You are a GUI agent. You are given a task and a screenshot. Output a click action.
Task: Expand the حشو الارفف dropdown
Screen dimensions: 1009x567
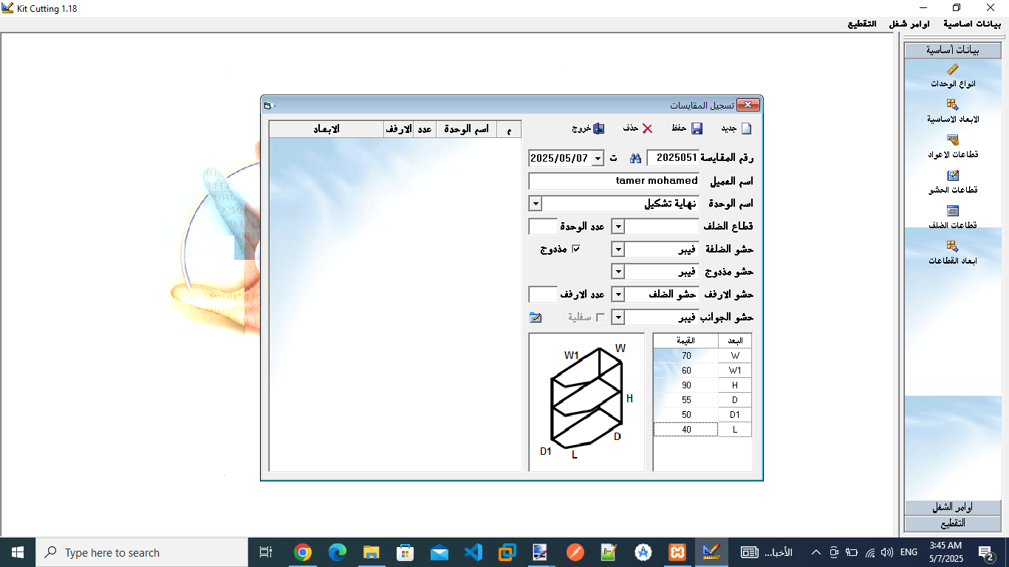(x=619, y=295)
